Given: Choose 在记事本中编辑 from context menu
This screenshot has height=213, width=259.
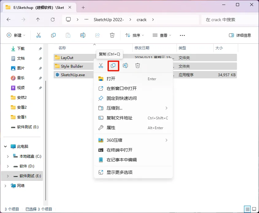Looking at the screenshot, I should tap(133, 160).
